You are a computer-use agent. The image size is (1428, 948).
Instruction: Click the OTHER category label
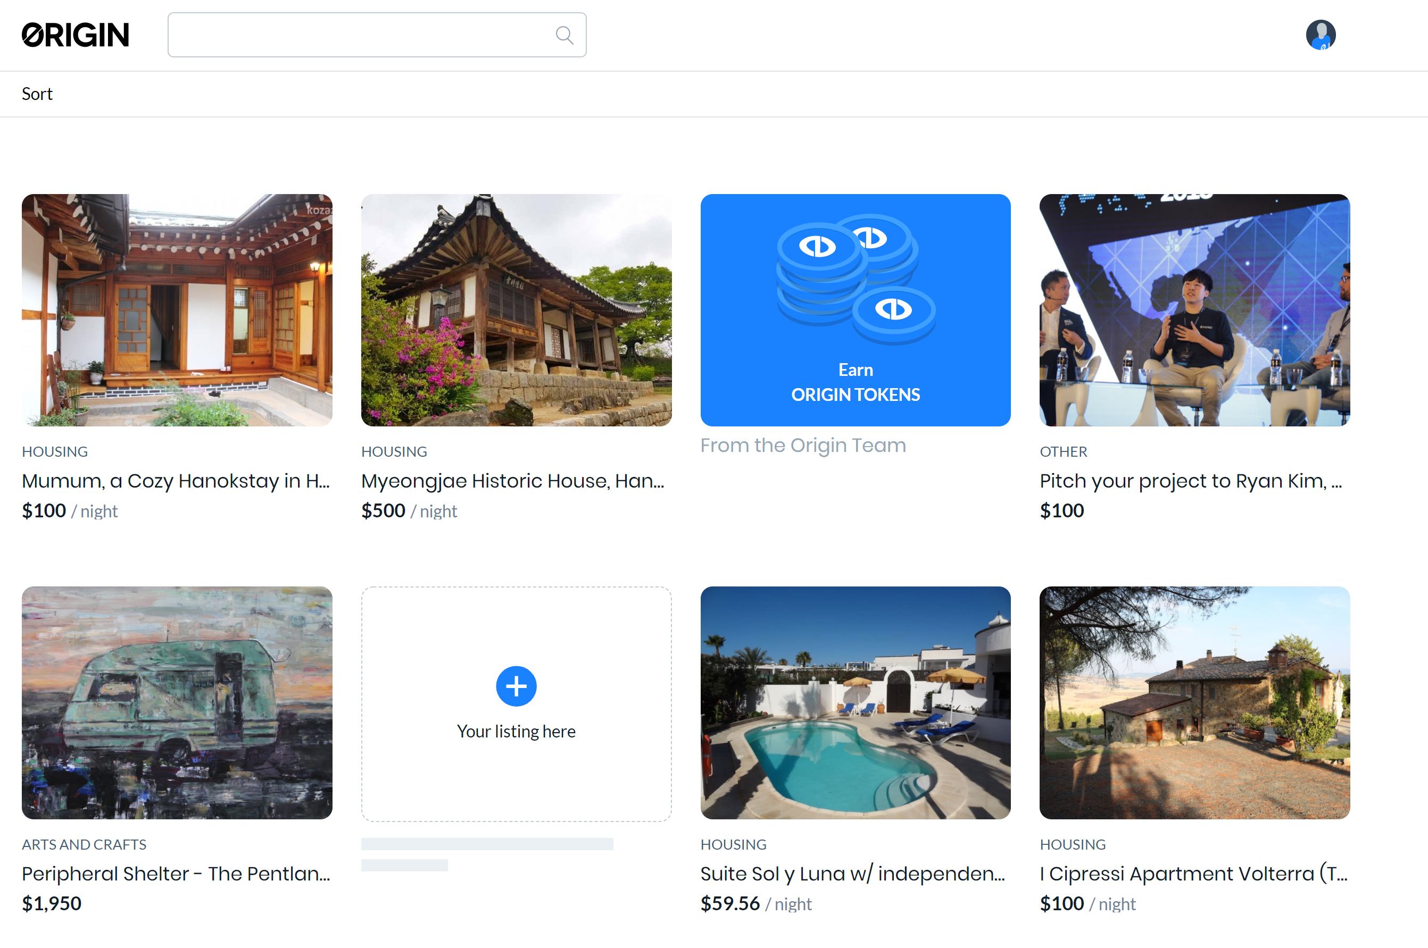[1064, 451]
